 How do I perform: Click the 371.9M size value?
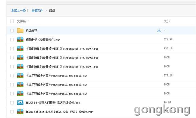click(x=168, y=39)
